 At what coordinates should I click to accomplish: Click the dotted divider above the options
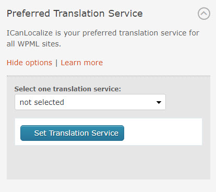click(109, 76)
